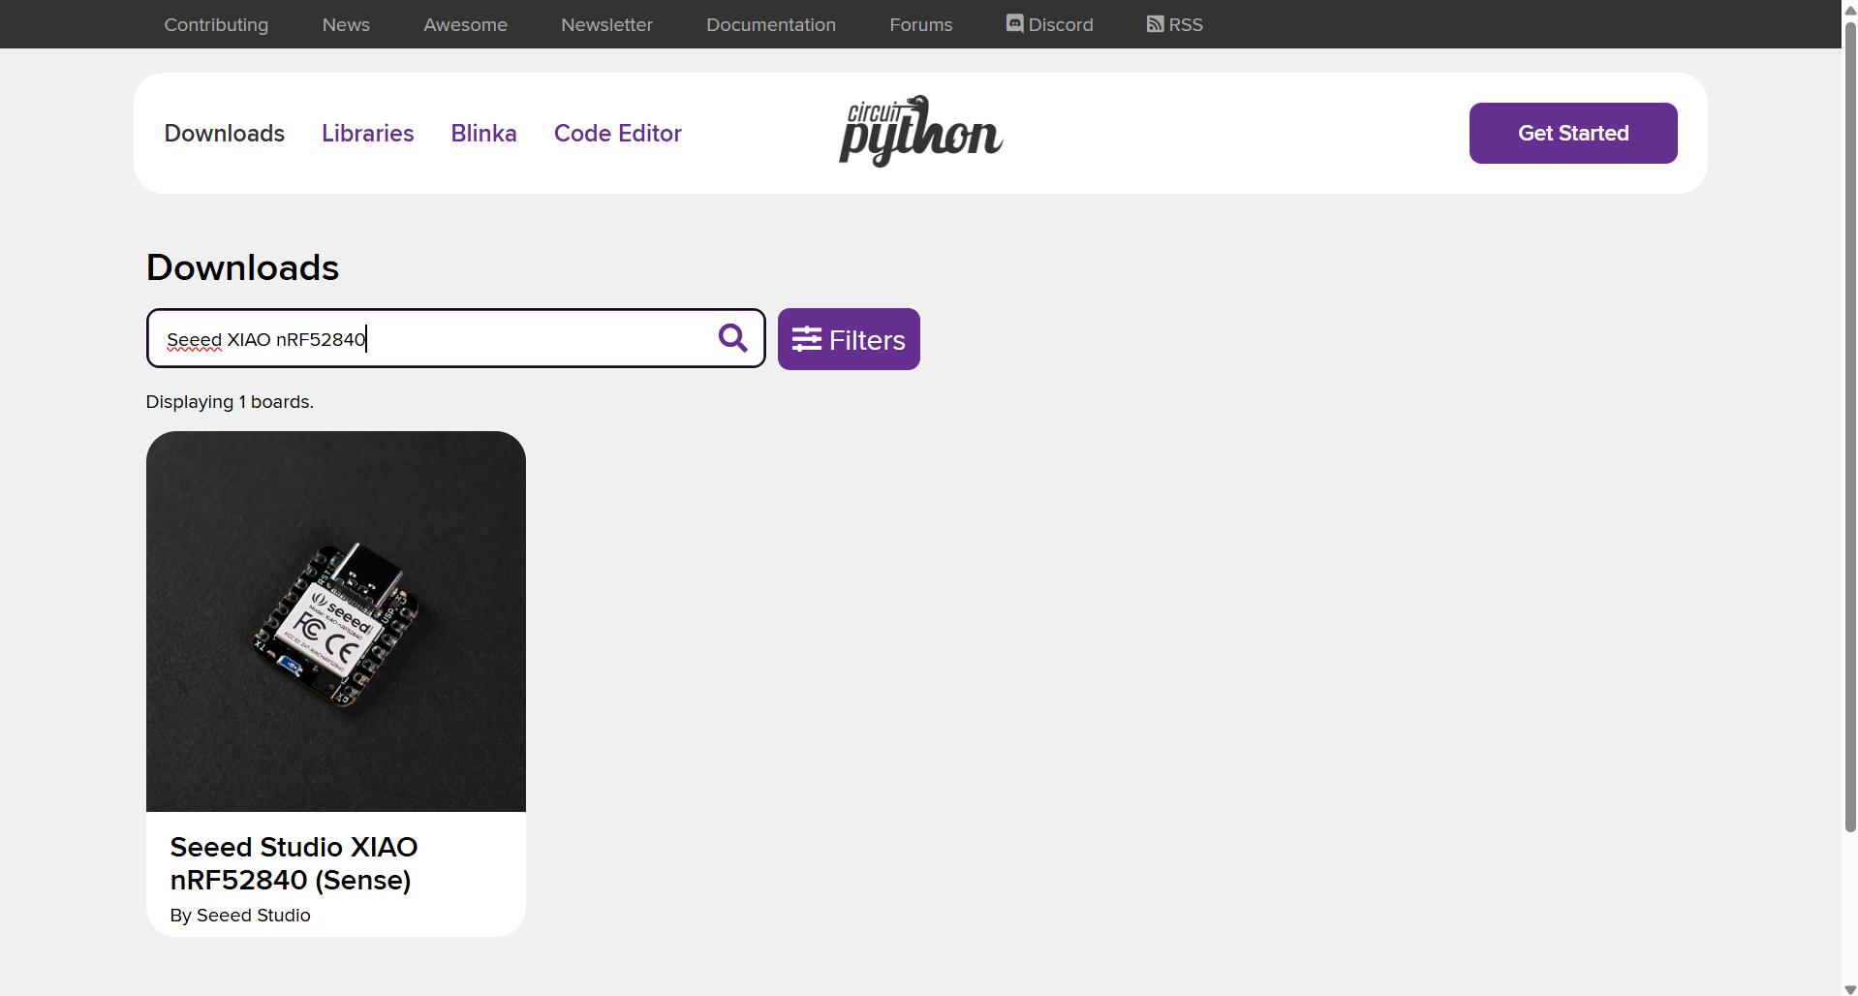Click the CircuitPython logo
Viewport: 1858px width, 996px height.
(920, 132)
